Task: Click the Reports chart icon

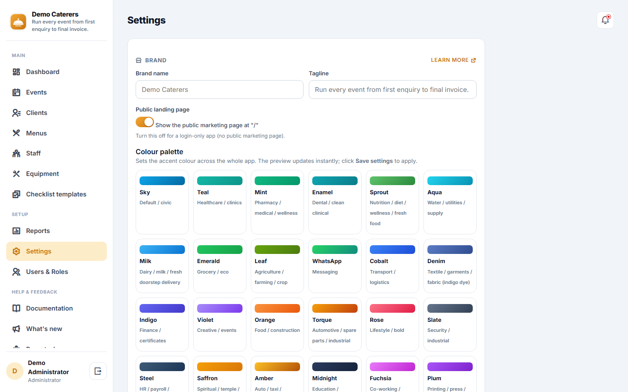Action: pos(16,231)
